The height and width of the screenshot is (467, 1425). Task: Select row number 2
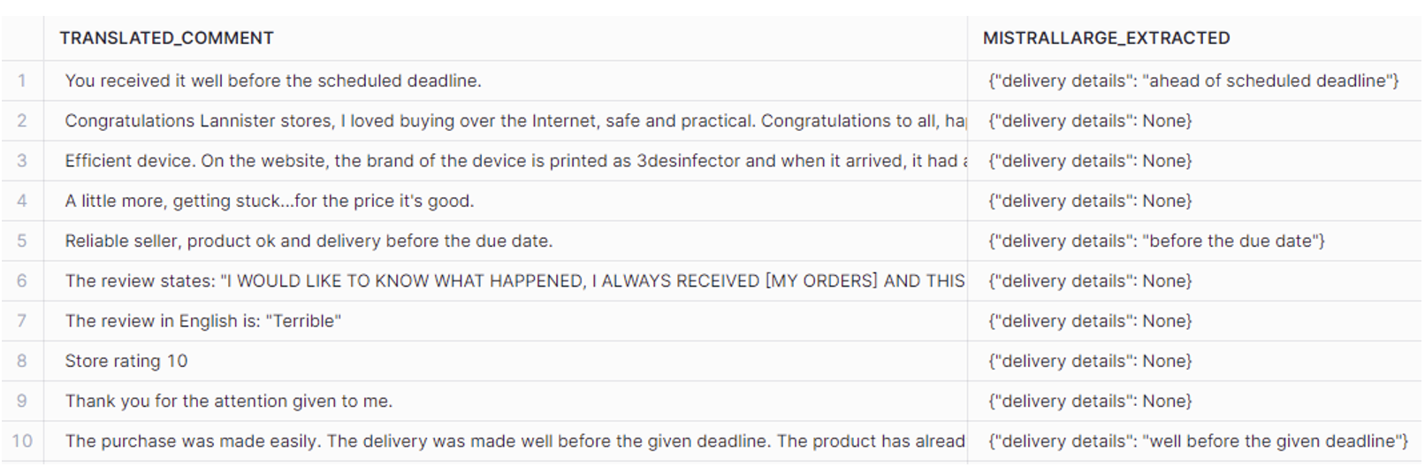coord(22,121)
